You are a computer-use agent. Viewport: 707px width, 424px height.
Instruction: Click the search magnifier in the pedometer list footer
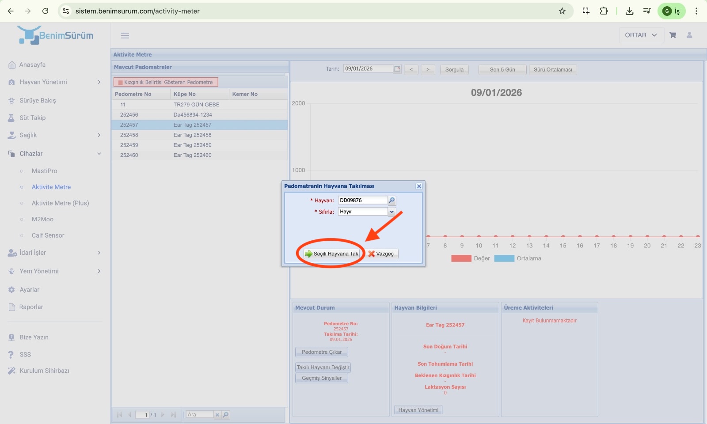(x=225, y=415)
